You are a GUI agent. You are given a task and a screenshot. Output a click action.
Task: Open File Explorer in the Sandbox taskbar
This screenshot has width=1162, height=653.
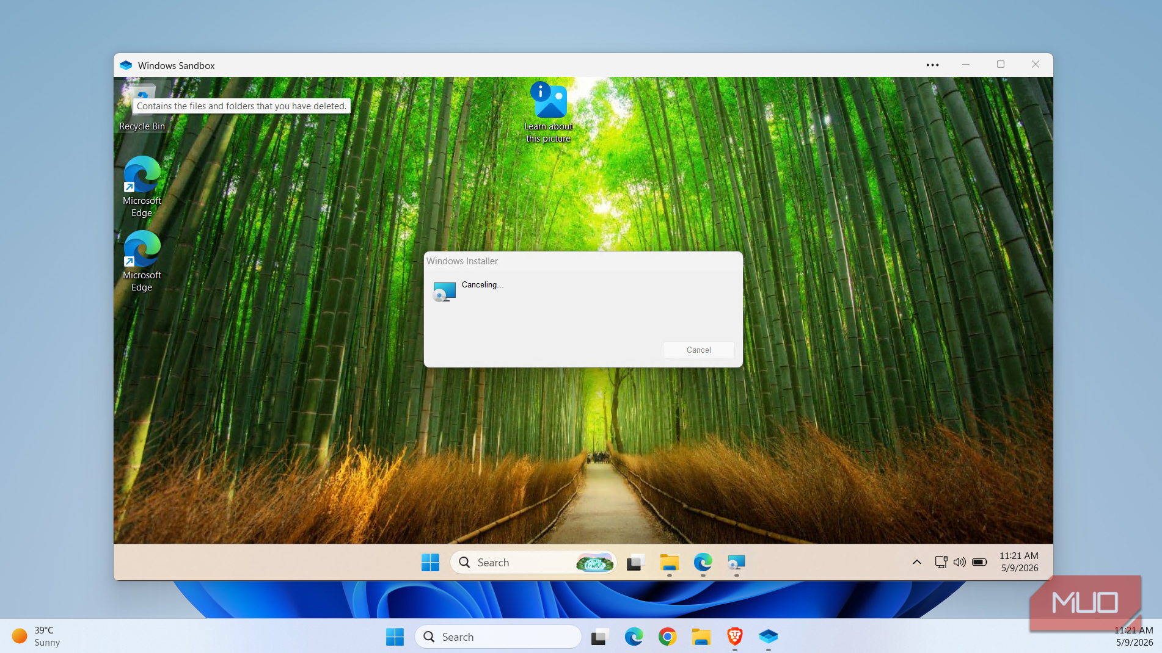coord(670,562)
